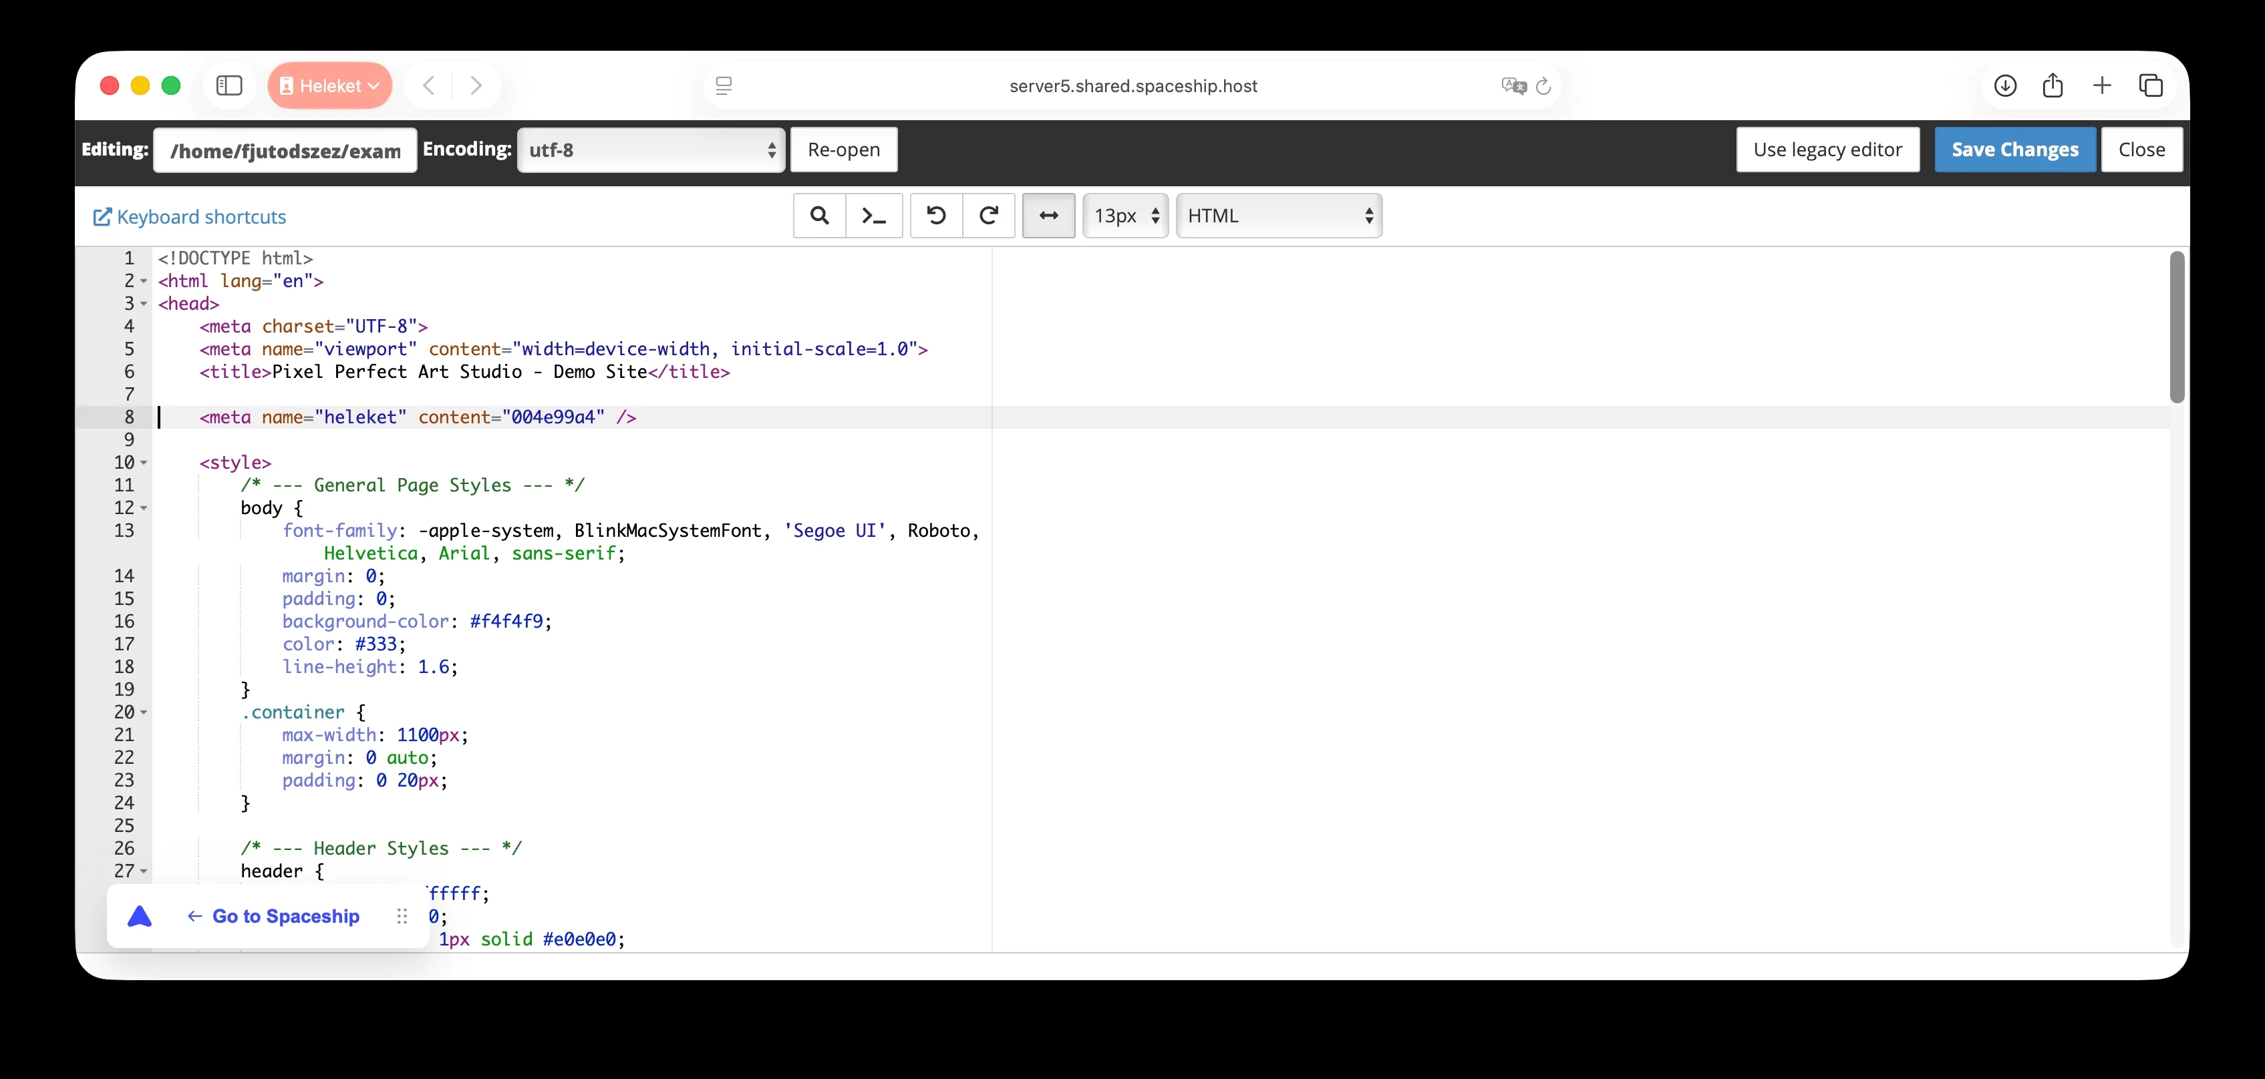Screen dimensions: 2265x1079
Task: Collapse the style block on line 10
Action: (x=144, y=463)
